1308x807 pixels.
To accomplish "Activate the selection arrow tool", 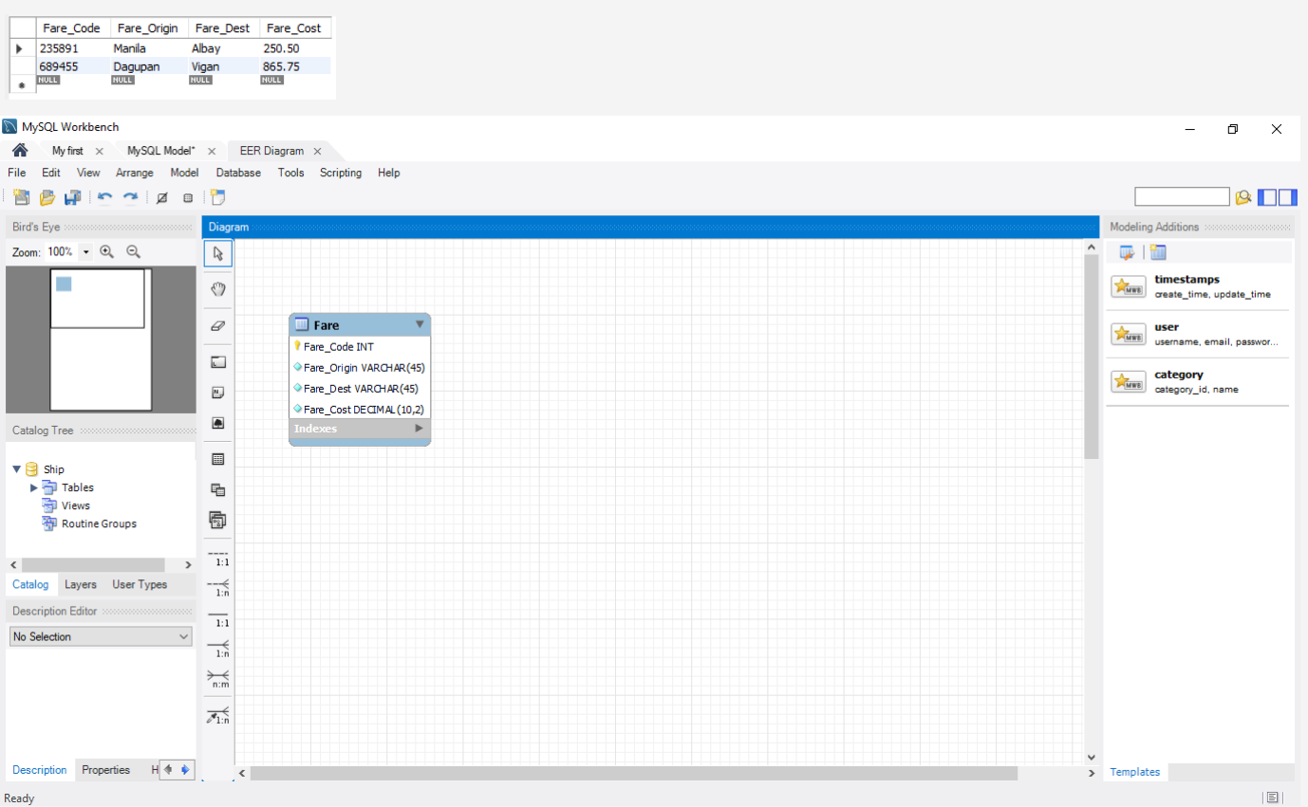I will coord(217,253).
